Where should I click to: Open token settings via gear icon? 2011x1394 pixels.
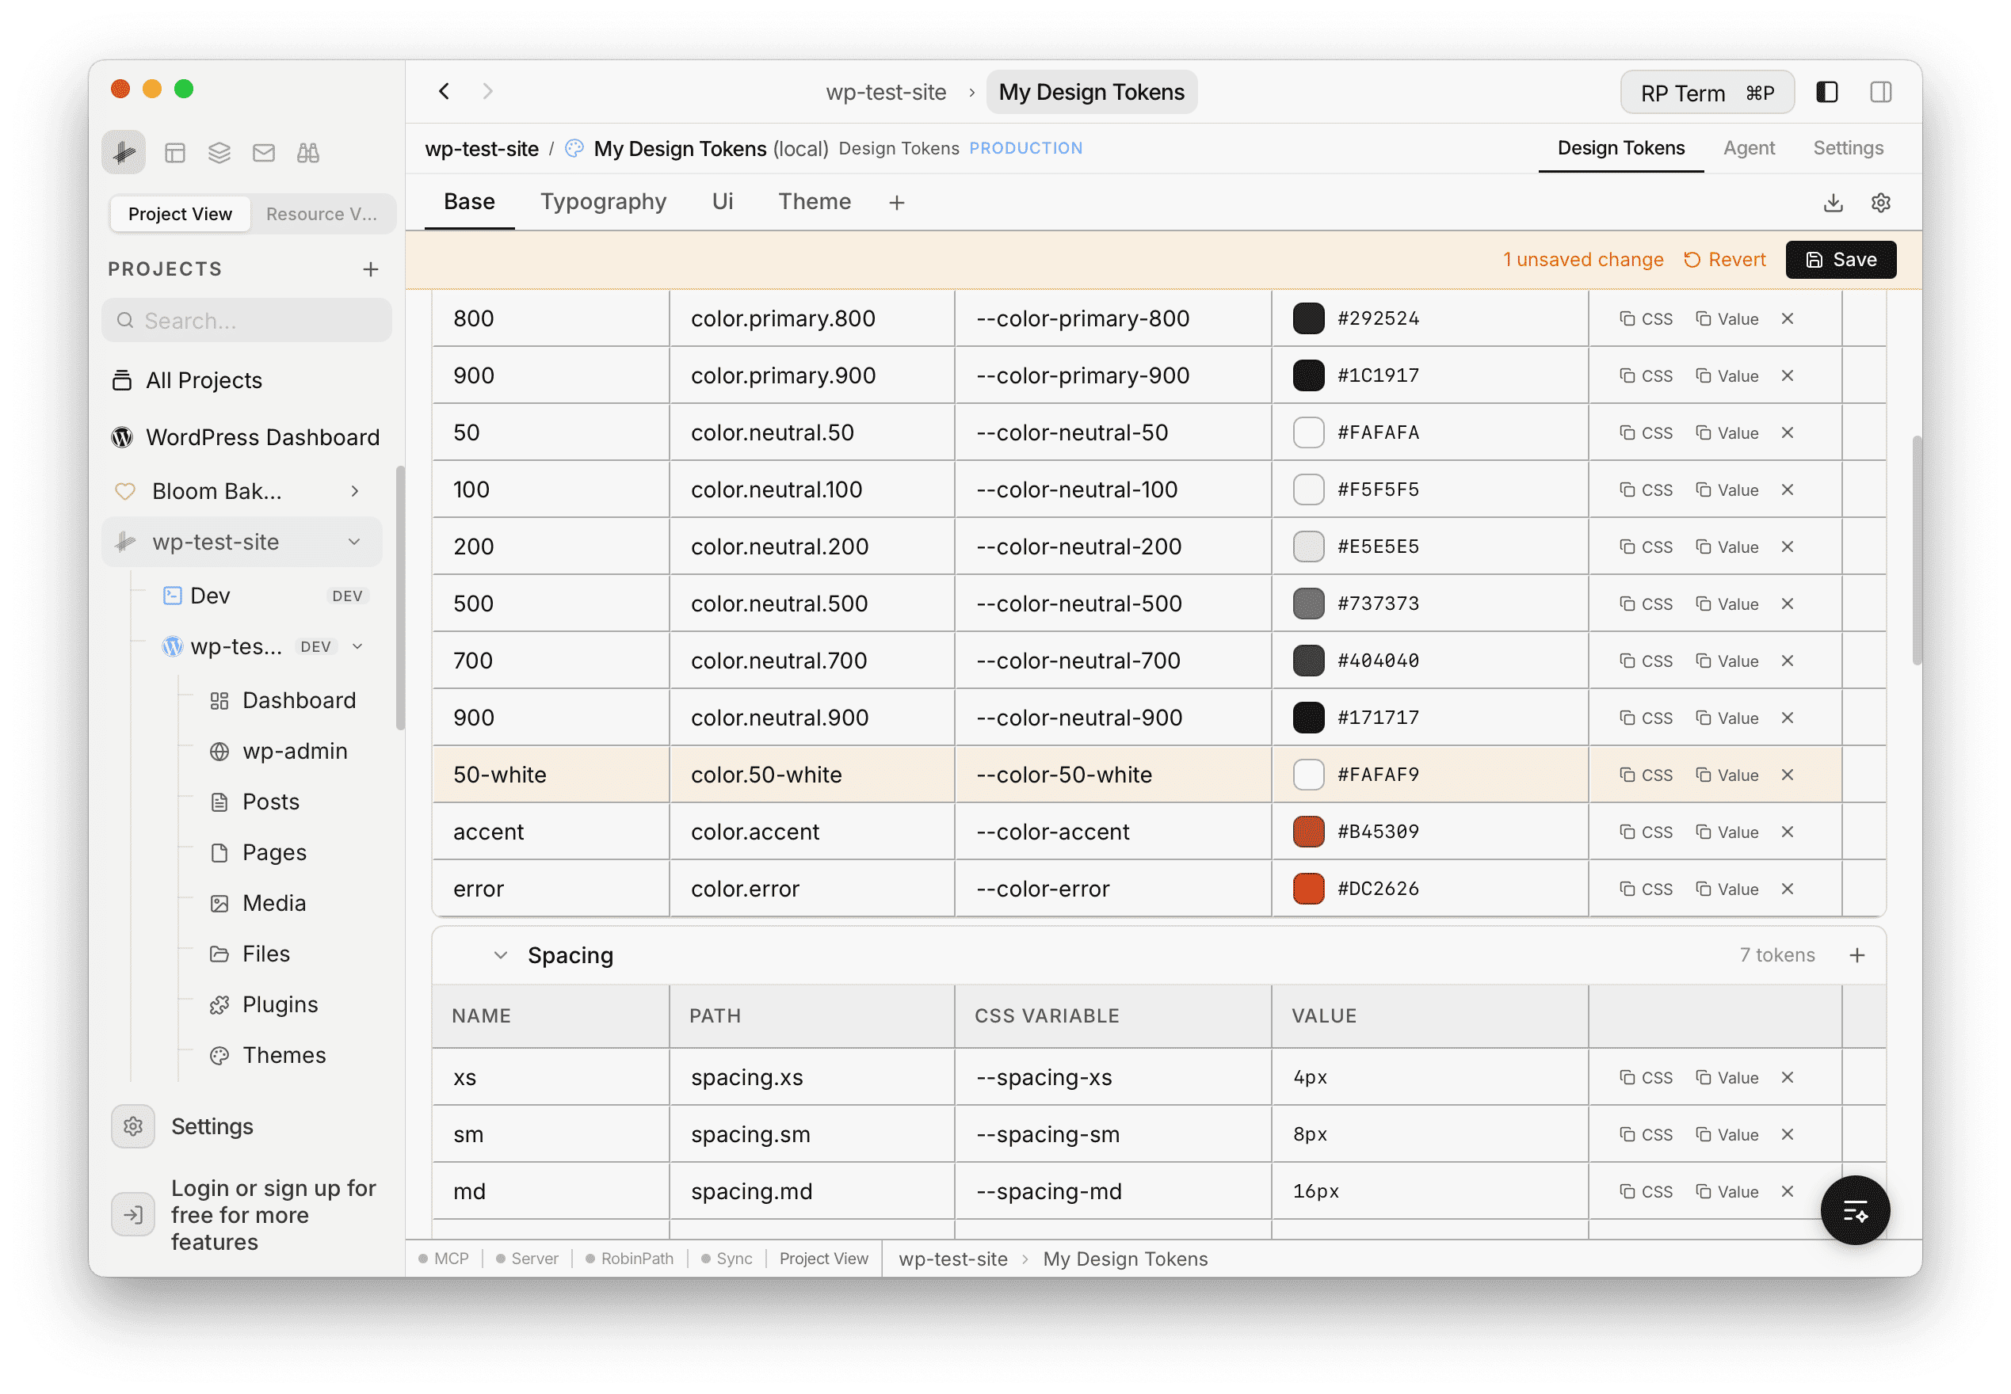pyautogui.click(x=1880, y=203)
